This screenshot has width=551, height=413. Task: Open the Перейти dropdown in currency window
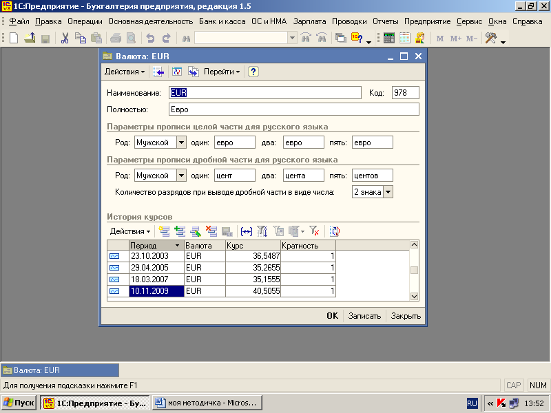tap(222, 72)
